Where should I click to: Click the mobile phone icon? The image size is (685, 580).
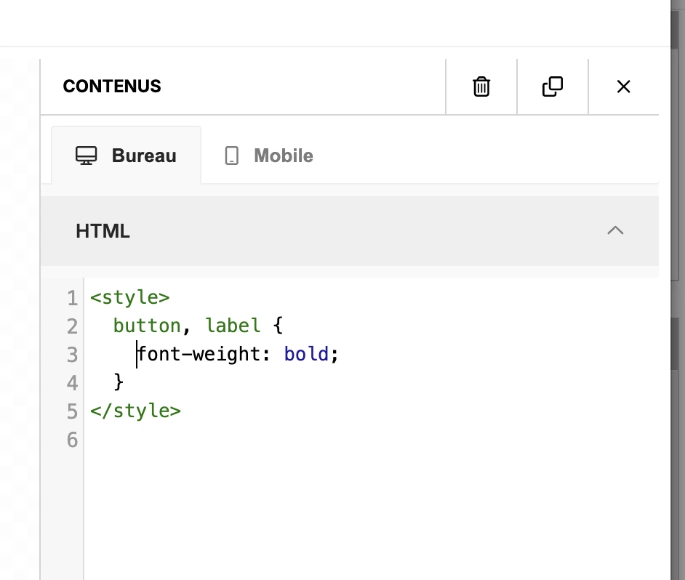coord(232,156)
